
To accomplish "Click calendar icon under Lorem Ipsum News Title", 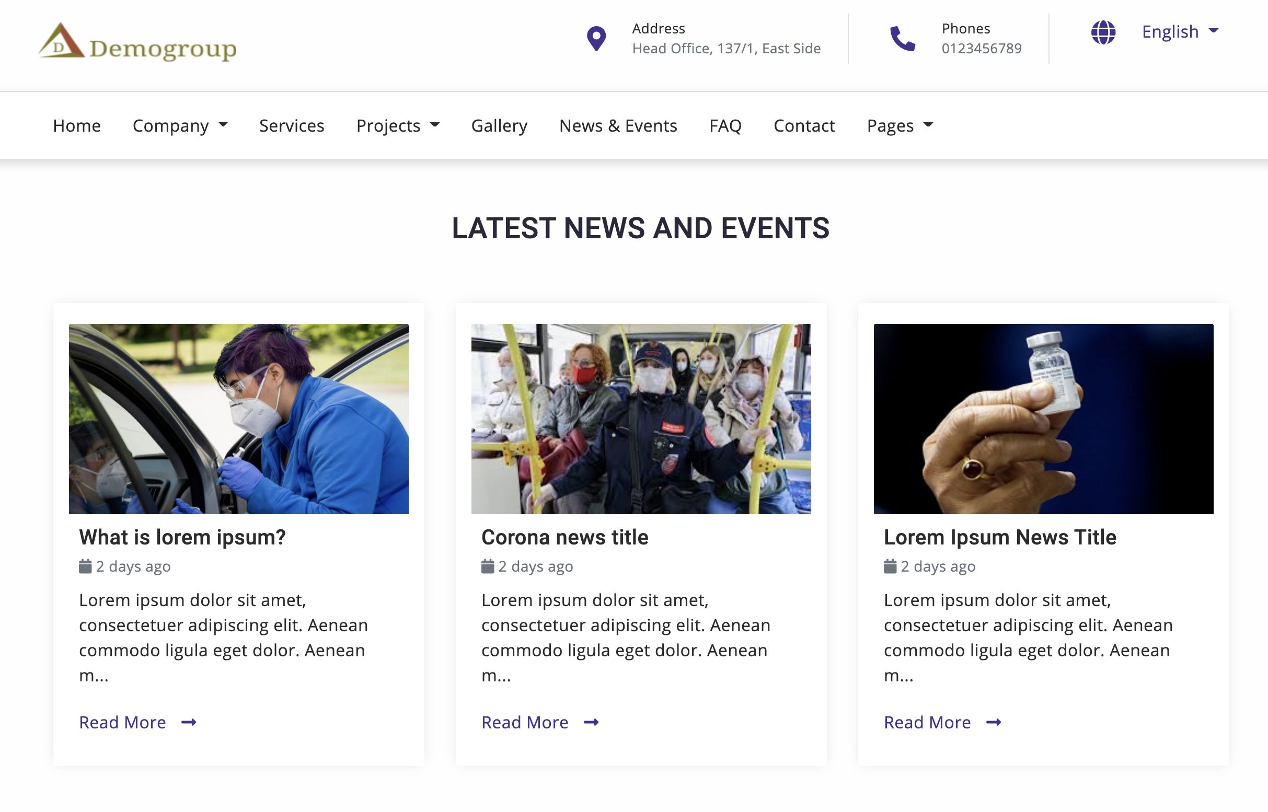I will (x=890, y=566).
